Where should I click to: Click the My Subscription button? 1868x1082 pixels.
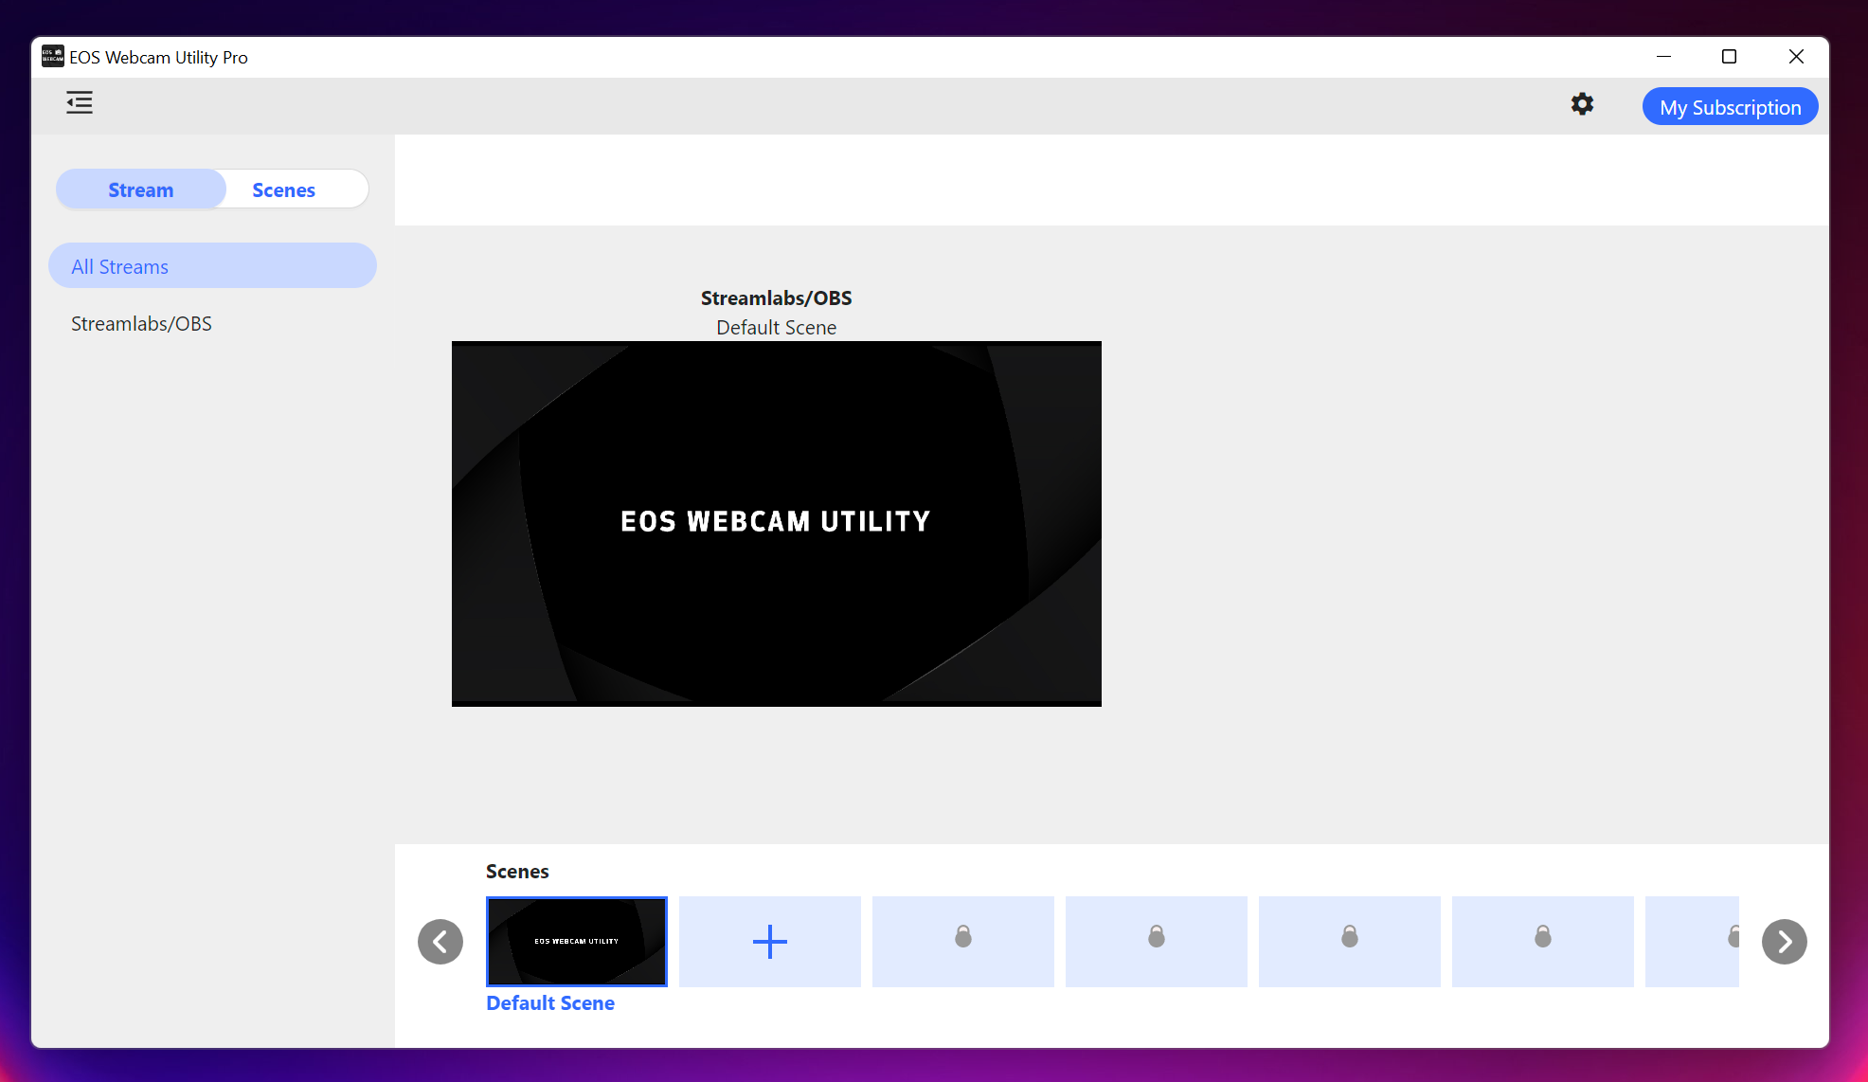[1732, 107]
